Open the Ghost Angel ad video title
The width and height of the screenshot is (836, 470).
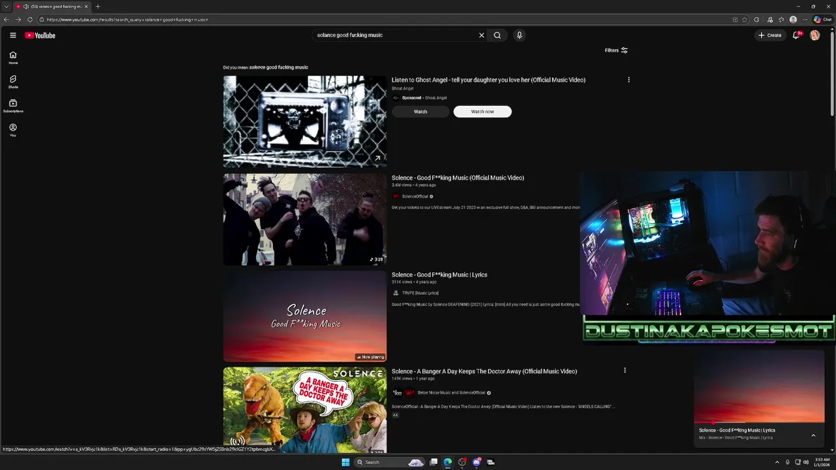[489, 80]
